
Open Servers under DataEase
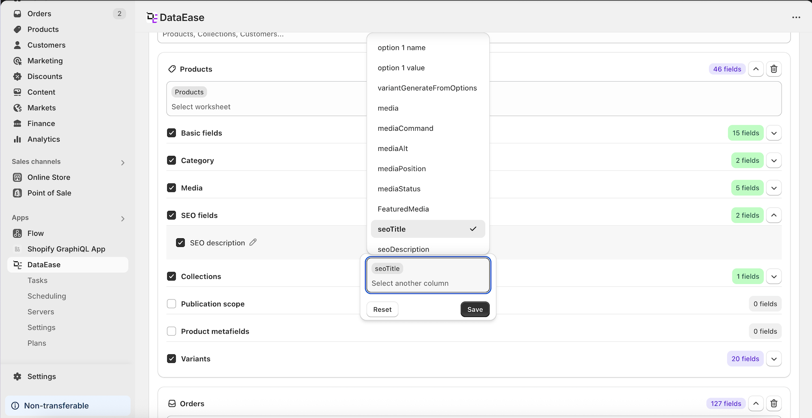(41, 312)
